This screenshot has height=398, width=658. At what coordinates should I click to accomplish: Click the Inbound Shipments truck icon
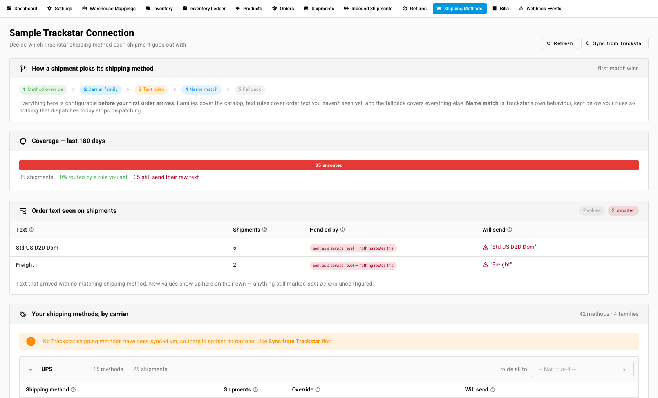coord(346,9)
